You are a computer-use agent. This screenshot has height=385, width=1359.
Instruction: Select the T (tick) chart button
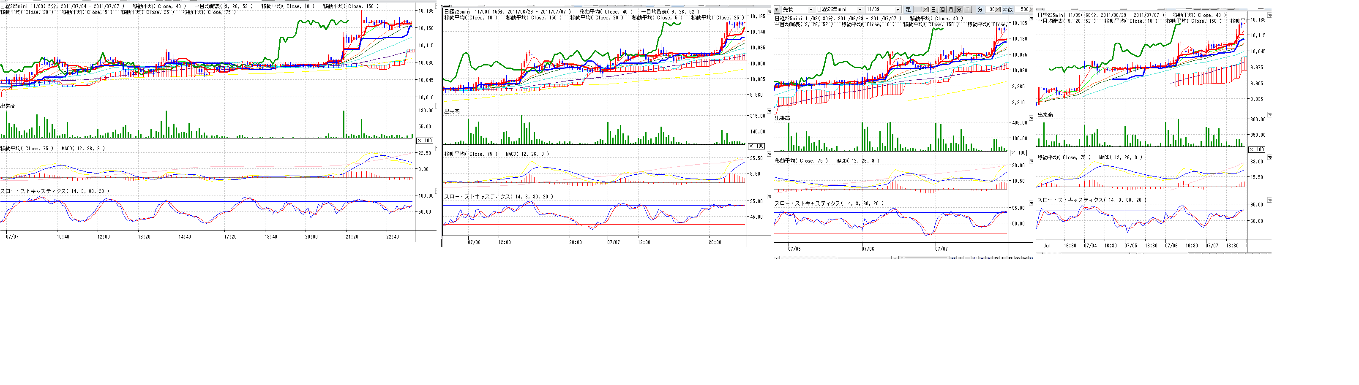[x=968, y=9]
